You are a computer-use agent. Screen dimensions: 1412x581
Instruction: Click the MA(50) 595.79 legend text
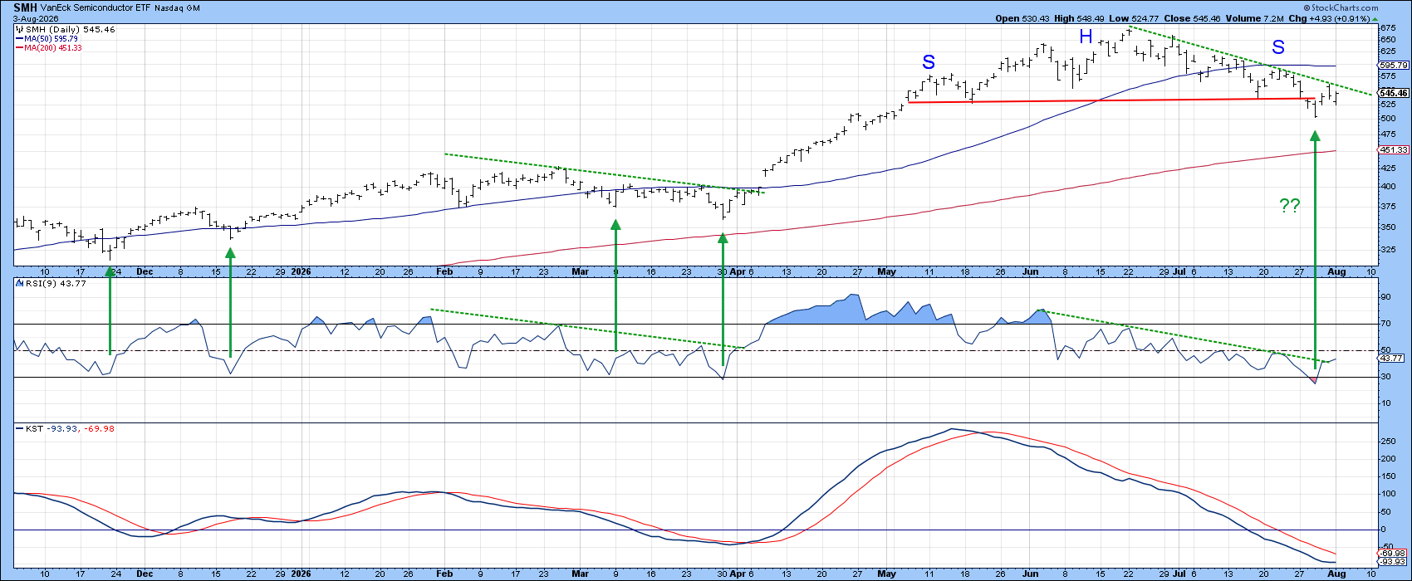(x=52, y=39)
